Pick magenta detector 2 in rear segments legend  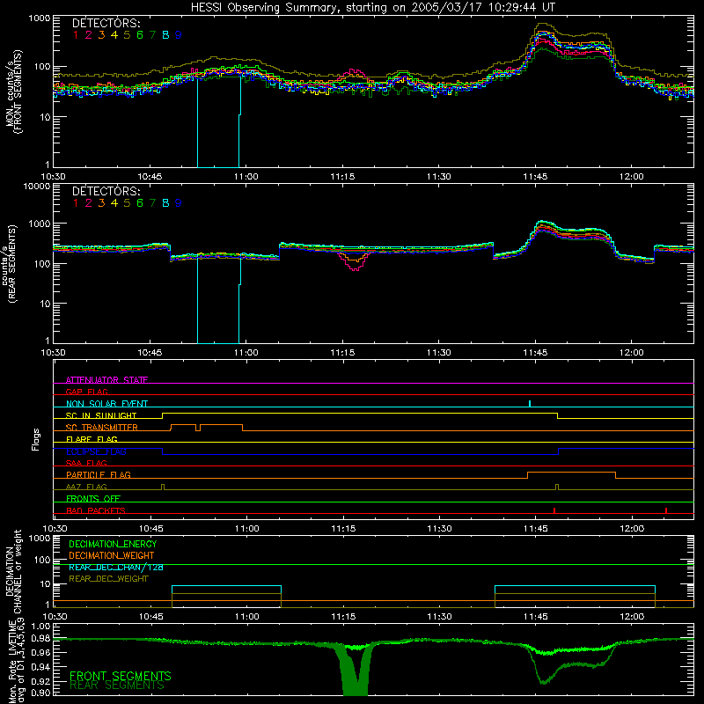(89, 203)
